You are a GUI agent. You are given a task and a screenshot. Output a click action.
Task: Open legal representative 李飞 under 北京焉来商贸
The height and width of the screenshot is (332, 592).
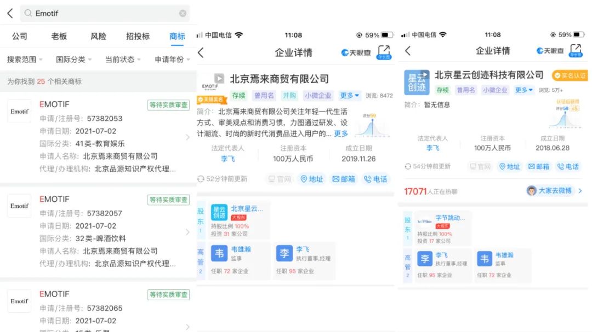[227, 159]
